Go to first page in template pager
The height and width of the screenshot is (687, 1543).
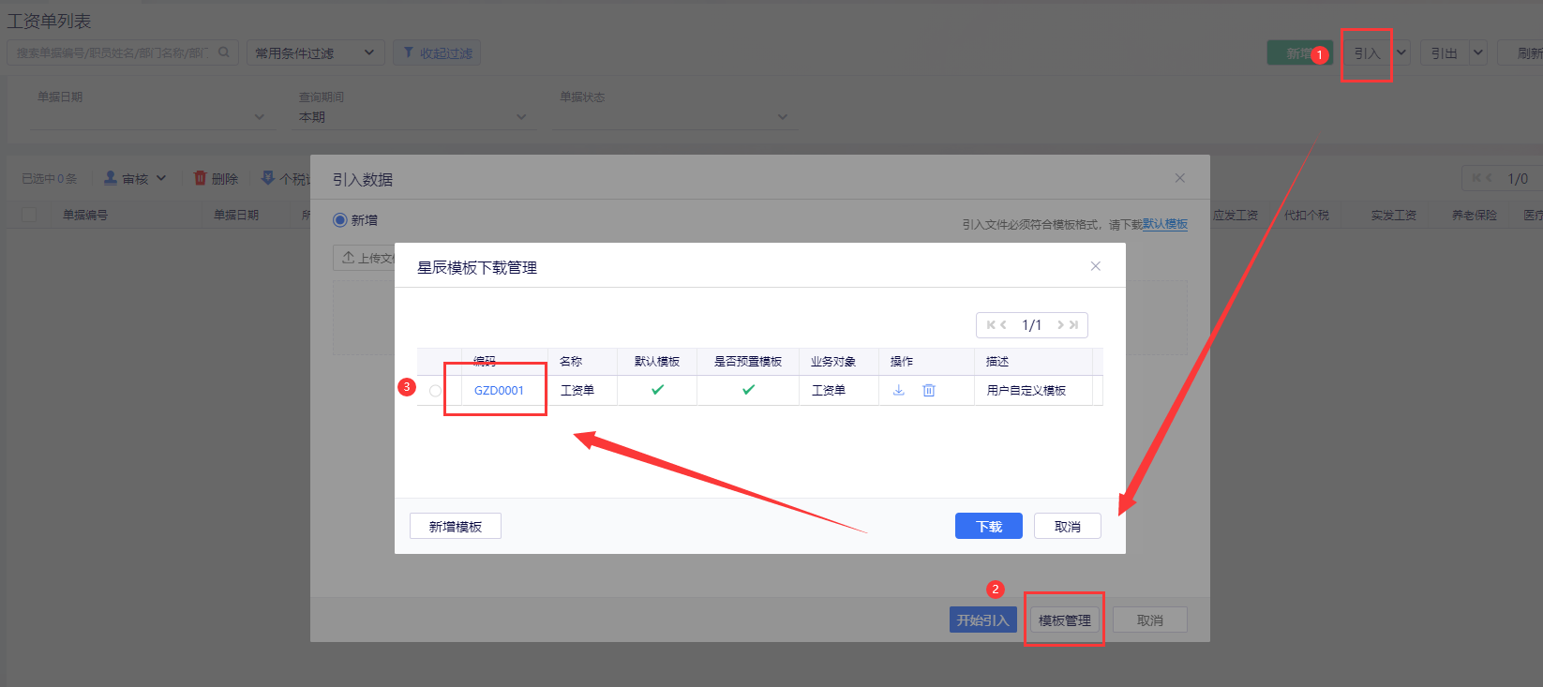click(x=991, y=325)
